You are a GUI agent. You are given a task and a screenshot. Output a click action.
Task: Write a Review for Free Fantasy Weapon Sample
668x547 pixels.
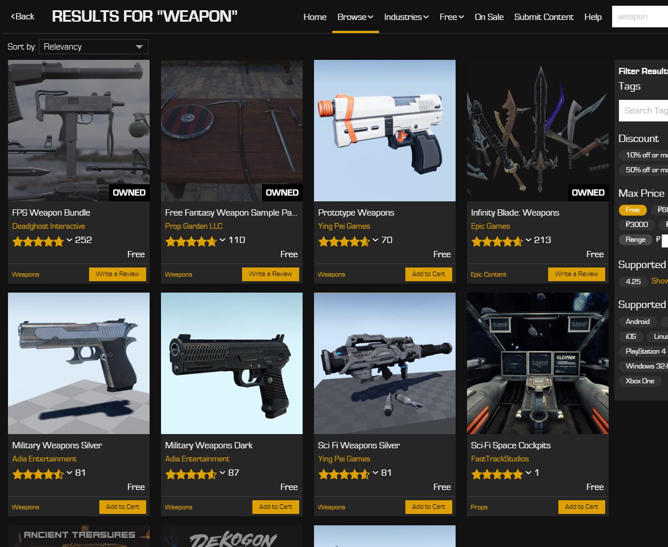(270, 274)
